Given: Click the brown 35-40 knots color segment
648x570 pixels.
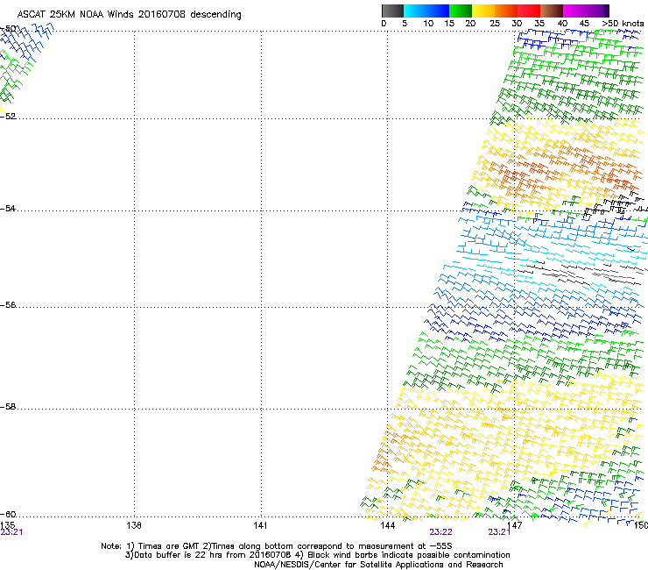Looking at the screenshot, I should (x=552, y=11).
